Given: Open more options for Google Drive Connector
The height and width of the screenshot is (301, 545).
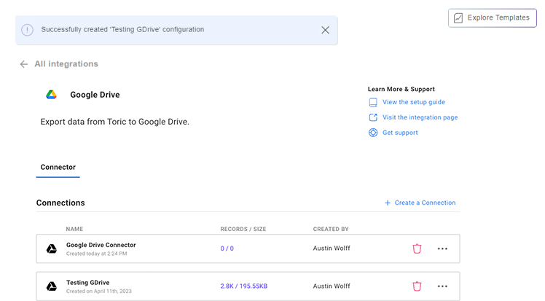Looking at the screenshot, I should coord(442,249).
